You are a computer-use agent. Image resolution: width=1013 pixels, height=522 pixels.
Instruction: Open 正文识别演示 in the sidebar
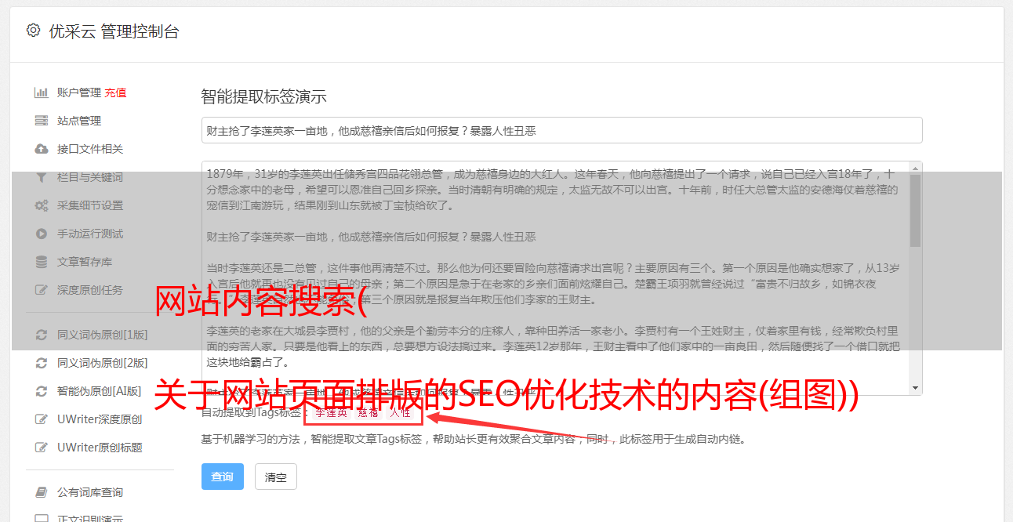90,519
